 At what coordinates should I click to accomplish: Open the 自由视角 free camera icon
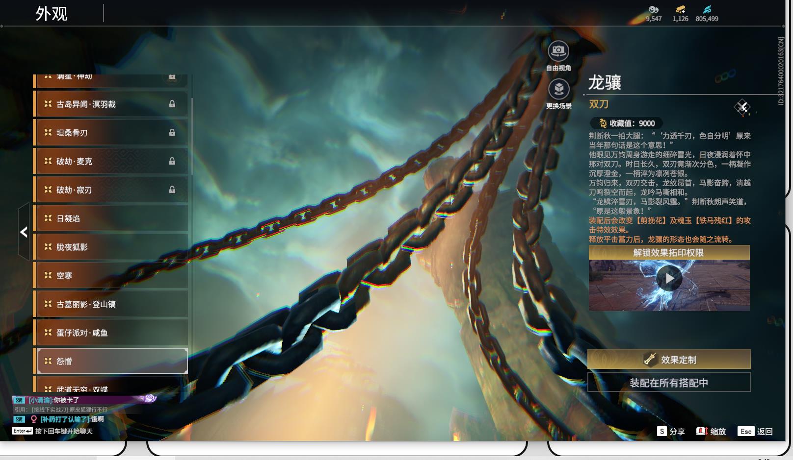tap(558, 51)
